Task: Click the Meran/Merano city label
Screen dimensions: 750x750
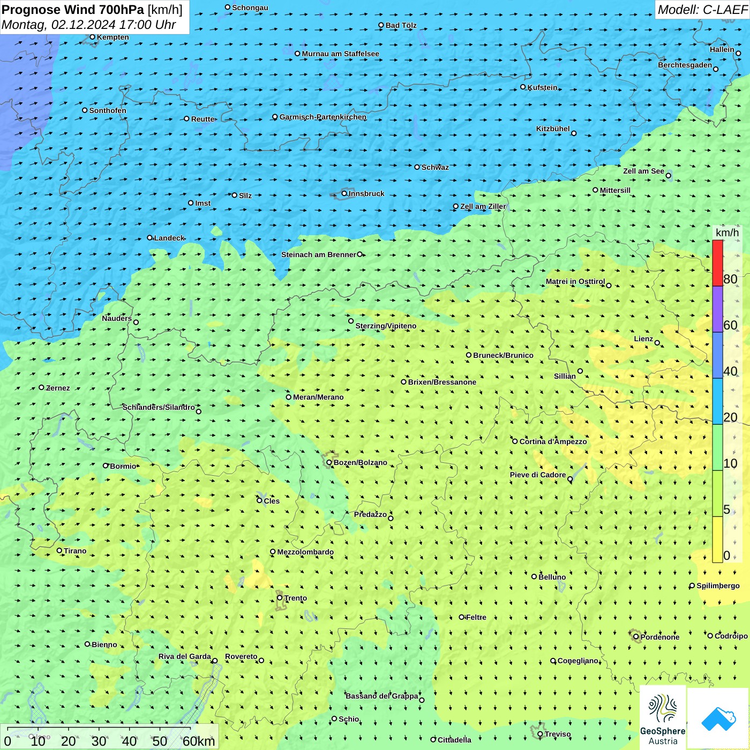Action: pyautogui.click(x=318, y=397)
